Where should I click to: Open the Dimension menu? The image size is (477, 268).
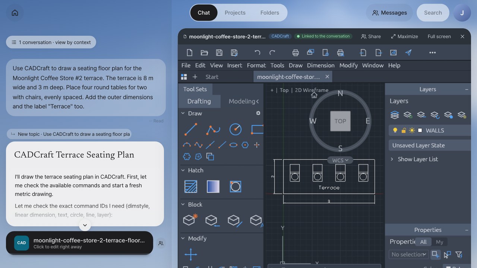[320, 65]
